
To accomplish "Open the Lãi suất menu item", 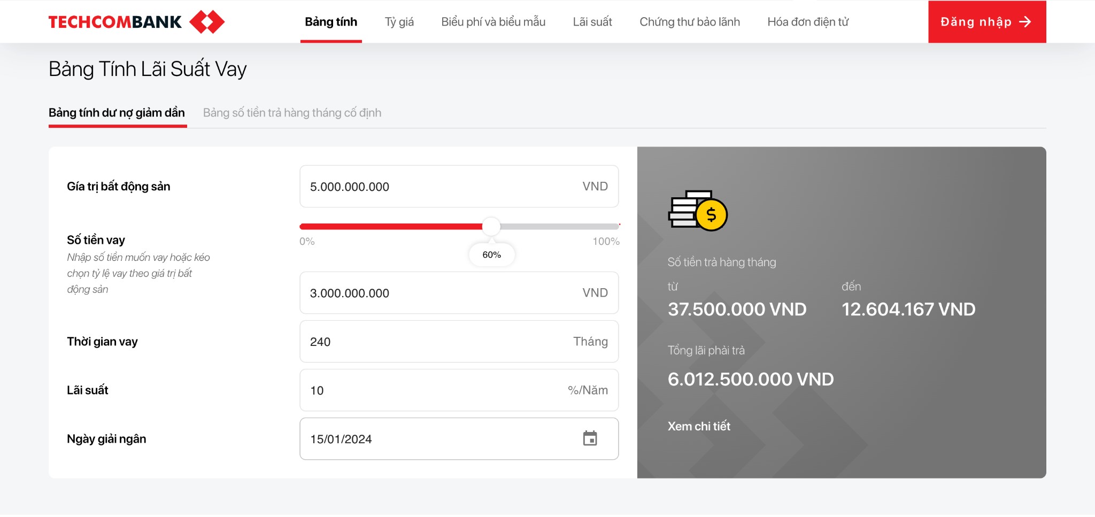I will point(592,22).
